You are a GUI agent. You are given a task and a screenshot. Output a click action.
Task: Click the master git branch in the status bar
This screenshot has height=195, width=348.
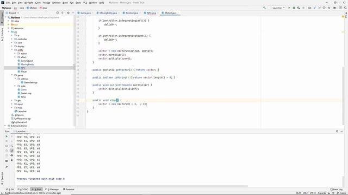(x=342, y=193)
